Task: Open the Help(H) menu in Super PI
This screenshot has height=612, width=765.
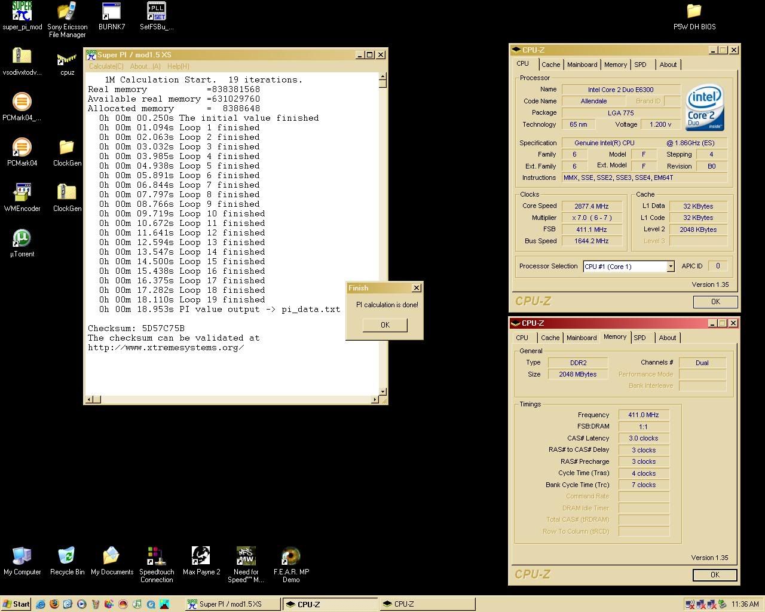Action: 178,66
